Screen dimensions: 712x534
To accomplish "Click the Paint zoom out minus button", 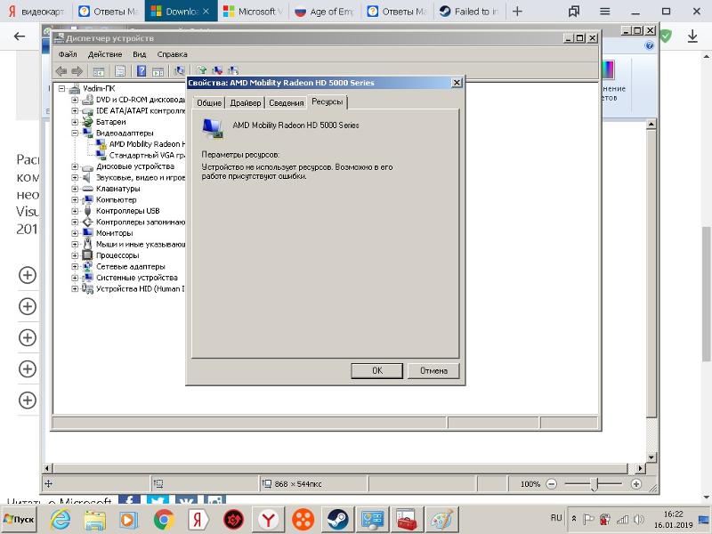I will tap(551, 484).
